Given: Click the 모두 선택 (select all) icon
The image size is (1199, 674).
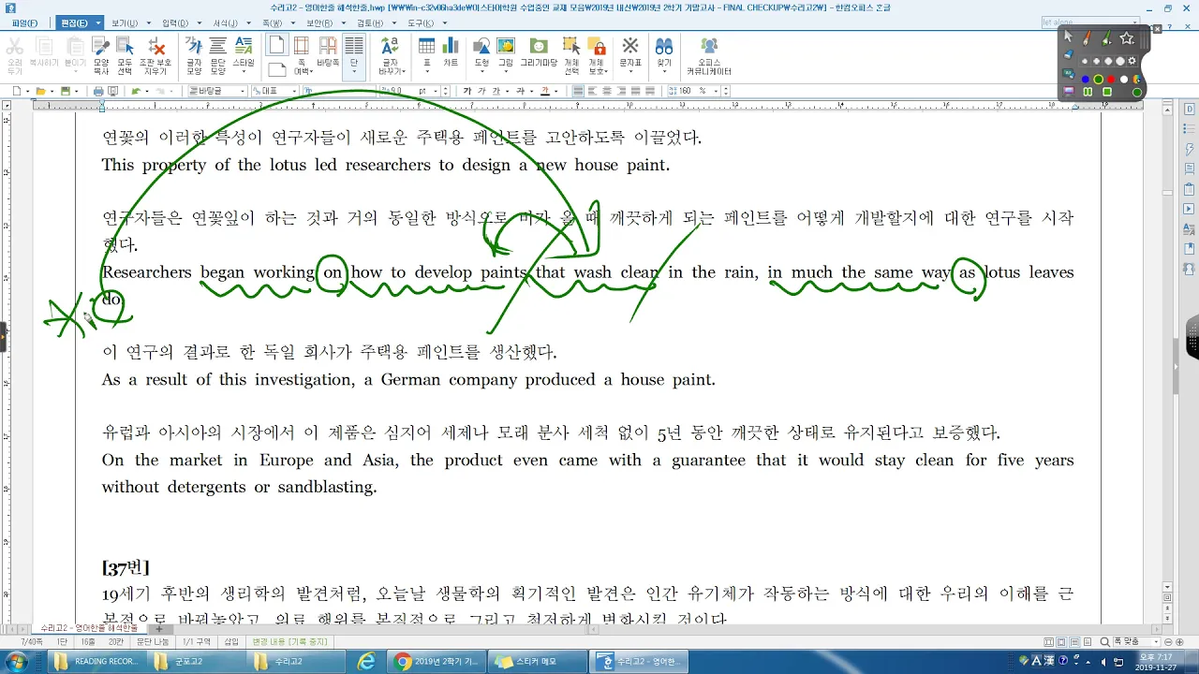Looking at the screenshot, I should pos(125,55).
